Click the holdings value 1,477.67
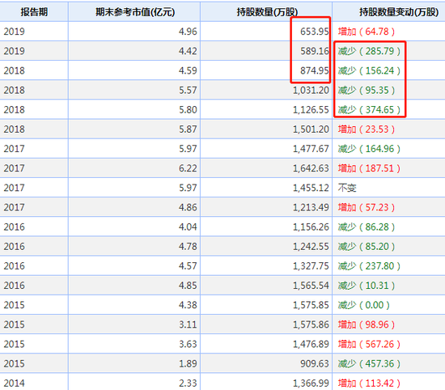445x390 pixels. coord(311,149)
